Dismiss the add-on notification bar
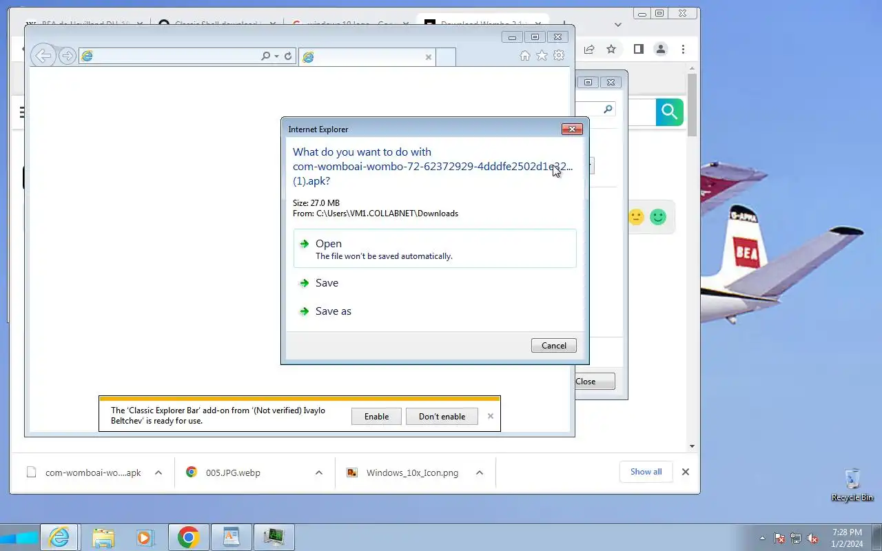Image resolution: width=882 pixels, height=551 pixels. point(491,416)
